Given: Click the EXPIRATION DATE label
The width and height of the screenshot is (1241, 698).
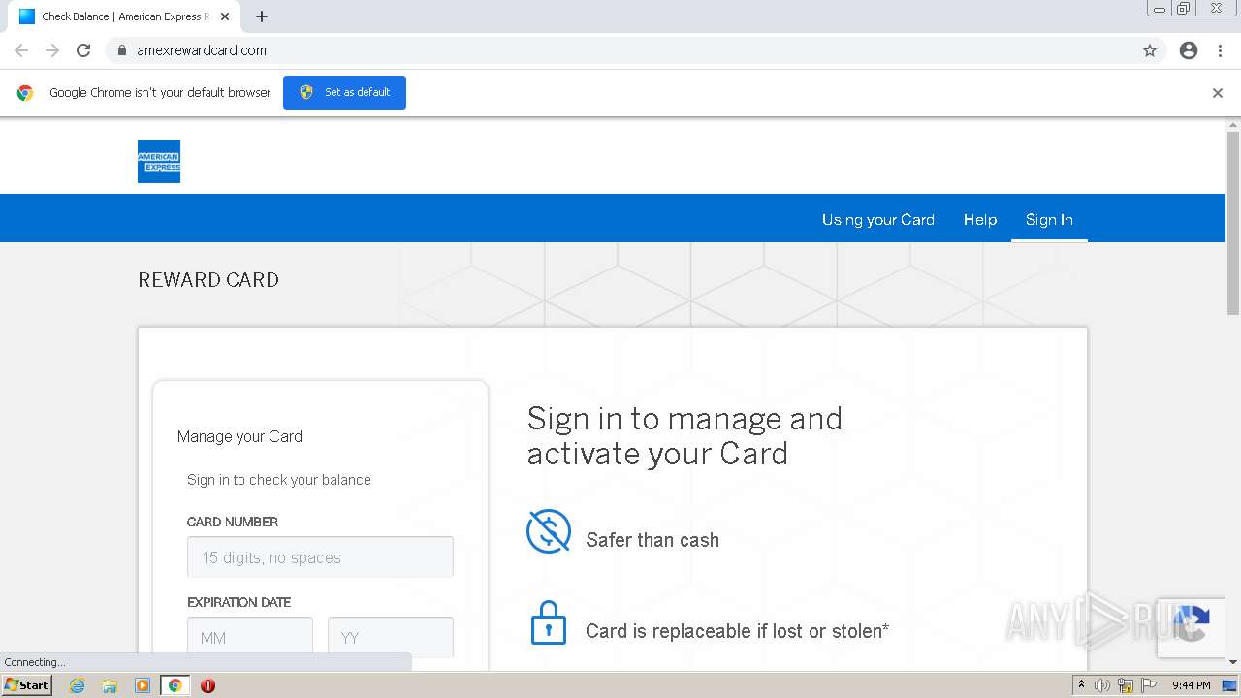Looking at the screenshot, I should (239, 602).
